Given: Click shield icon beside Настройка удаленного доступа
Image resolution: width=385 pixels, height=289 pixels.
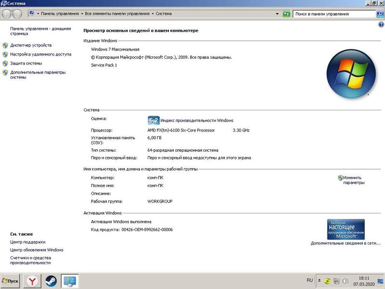Looking at the screenshot, I should click(5, 54).
